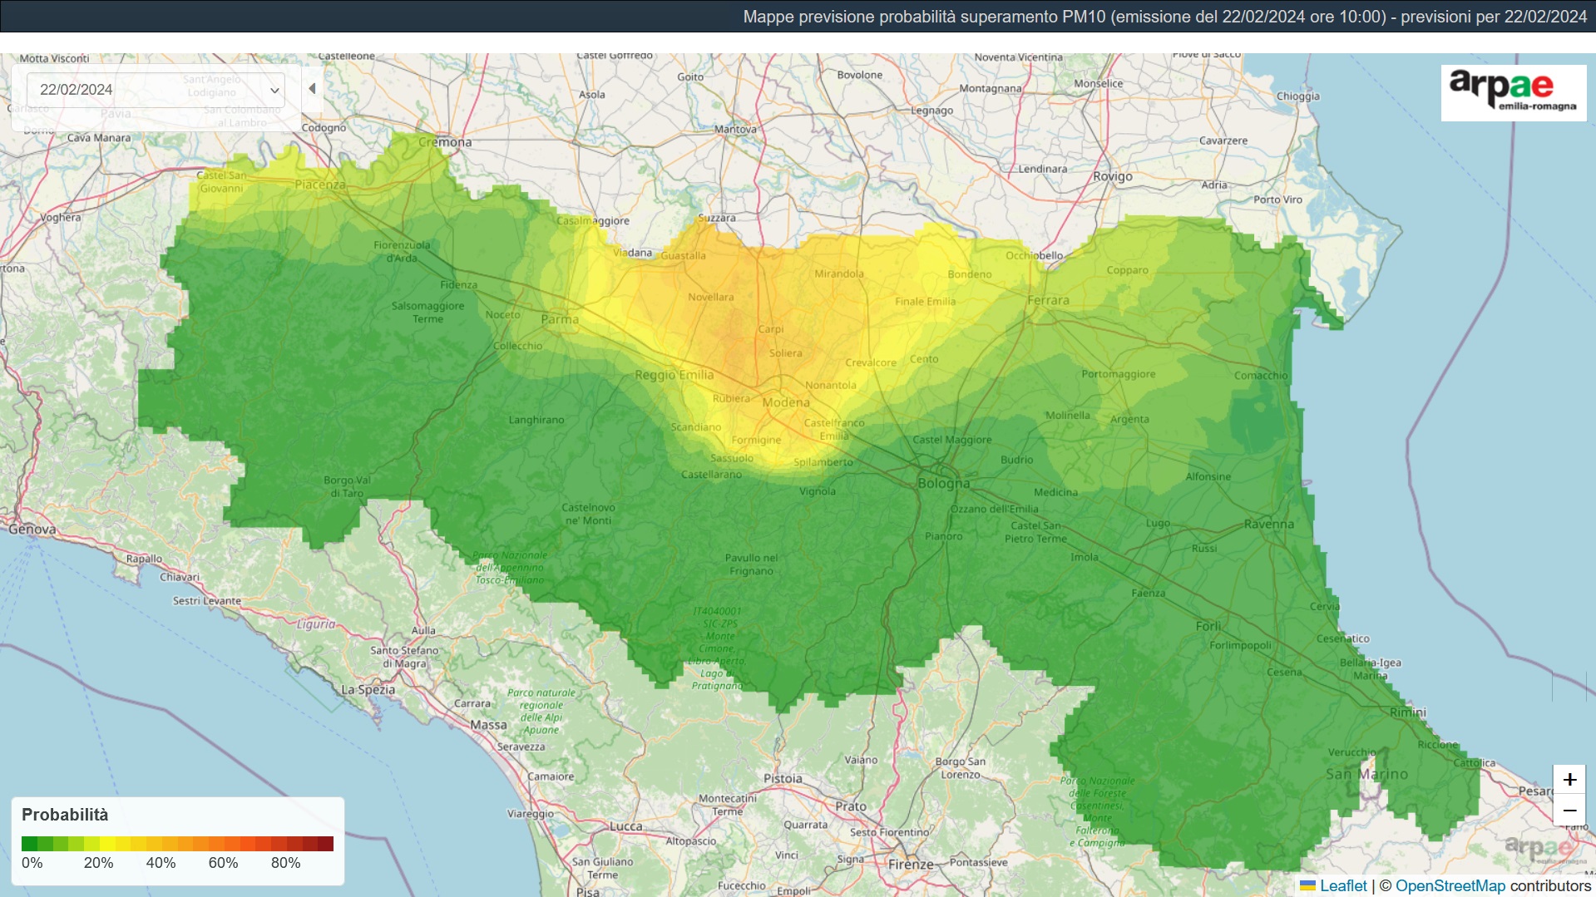
Task: Open the Leaflet attribution link
Action: 1342,886
